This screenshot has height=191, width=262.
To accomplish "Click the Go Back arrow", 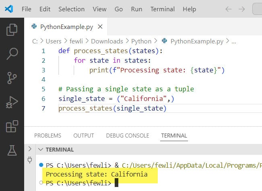I will [229, 9].
